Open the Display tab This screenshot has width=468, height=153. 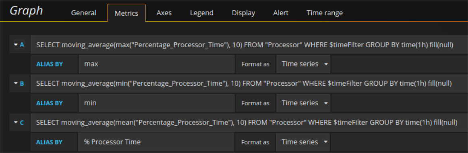tap(244, 13)
